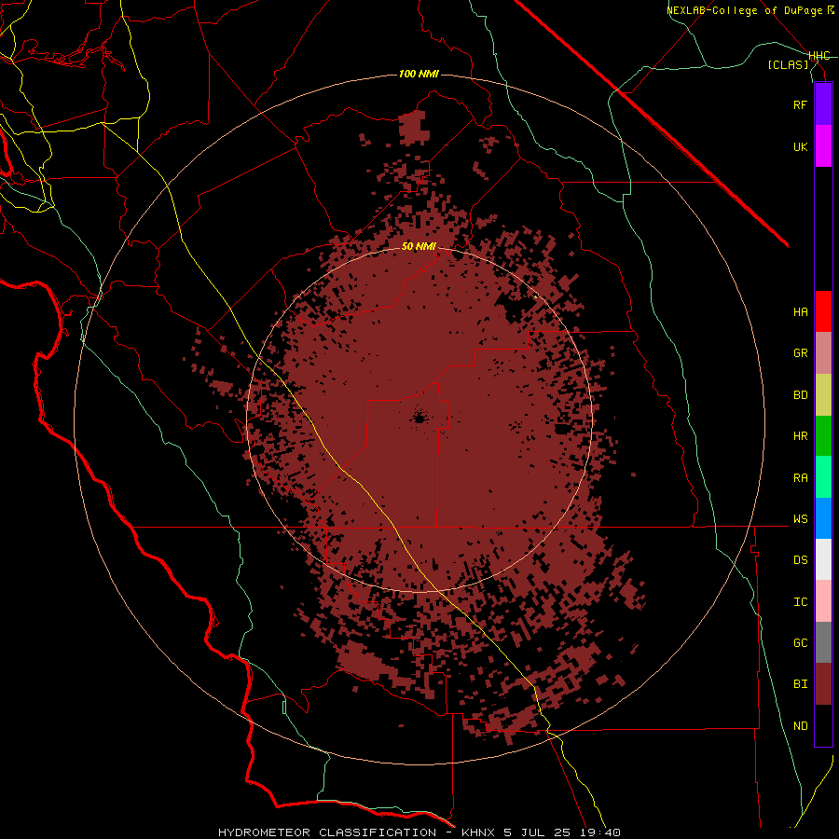The image size is (839, 839).
Task: Click the [CLAS] legend heading
Action: (x=788, y=65)
